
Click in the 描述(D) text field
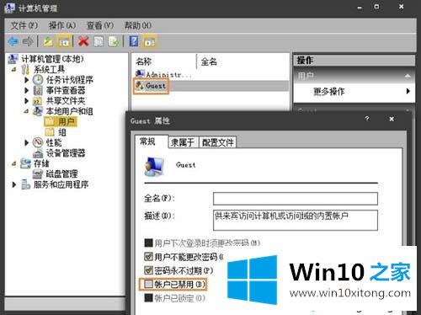(x=296, y=220)
